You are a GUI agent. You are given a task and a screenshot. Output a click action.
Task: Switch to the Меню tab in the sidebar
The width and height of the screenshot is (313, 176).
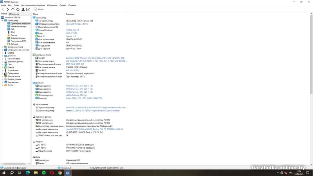point(4,14)
